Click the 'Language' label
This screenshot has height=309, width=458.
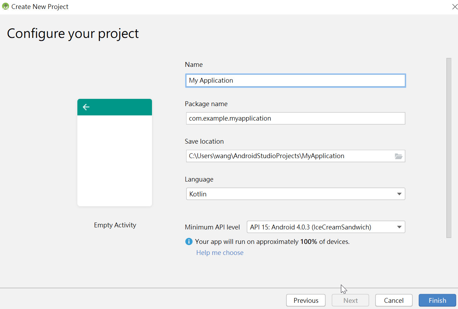click(199, 179)
